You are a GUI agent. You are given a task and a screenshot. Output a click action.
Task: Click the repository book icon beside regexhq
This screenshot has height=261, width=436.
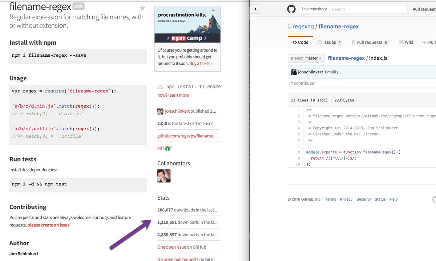point(290,27)
